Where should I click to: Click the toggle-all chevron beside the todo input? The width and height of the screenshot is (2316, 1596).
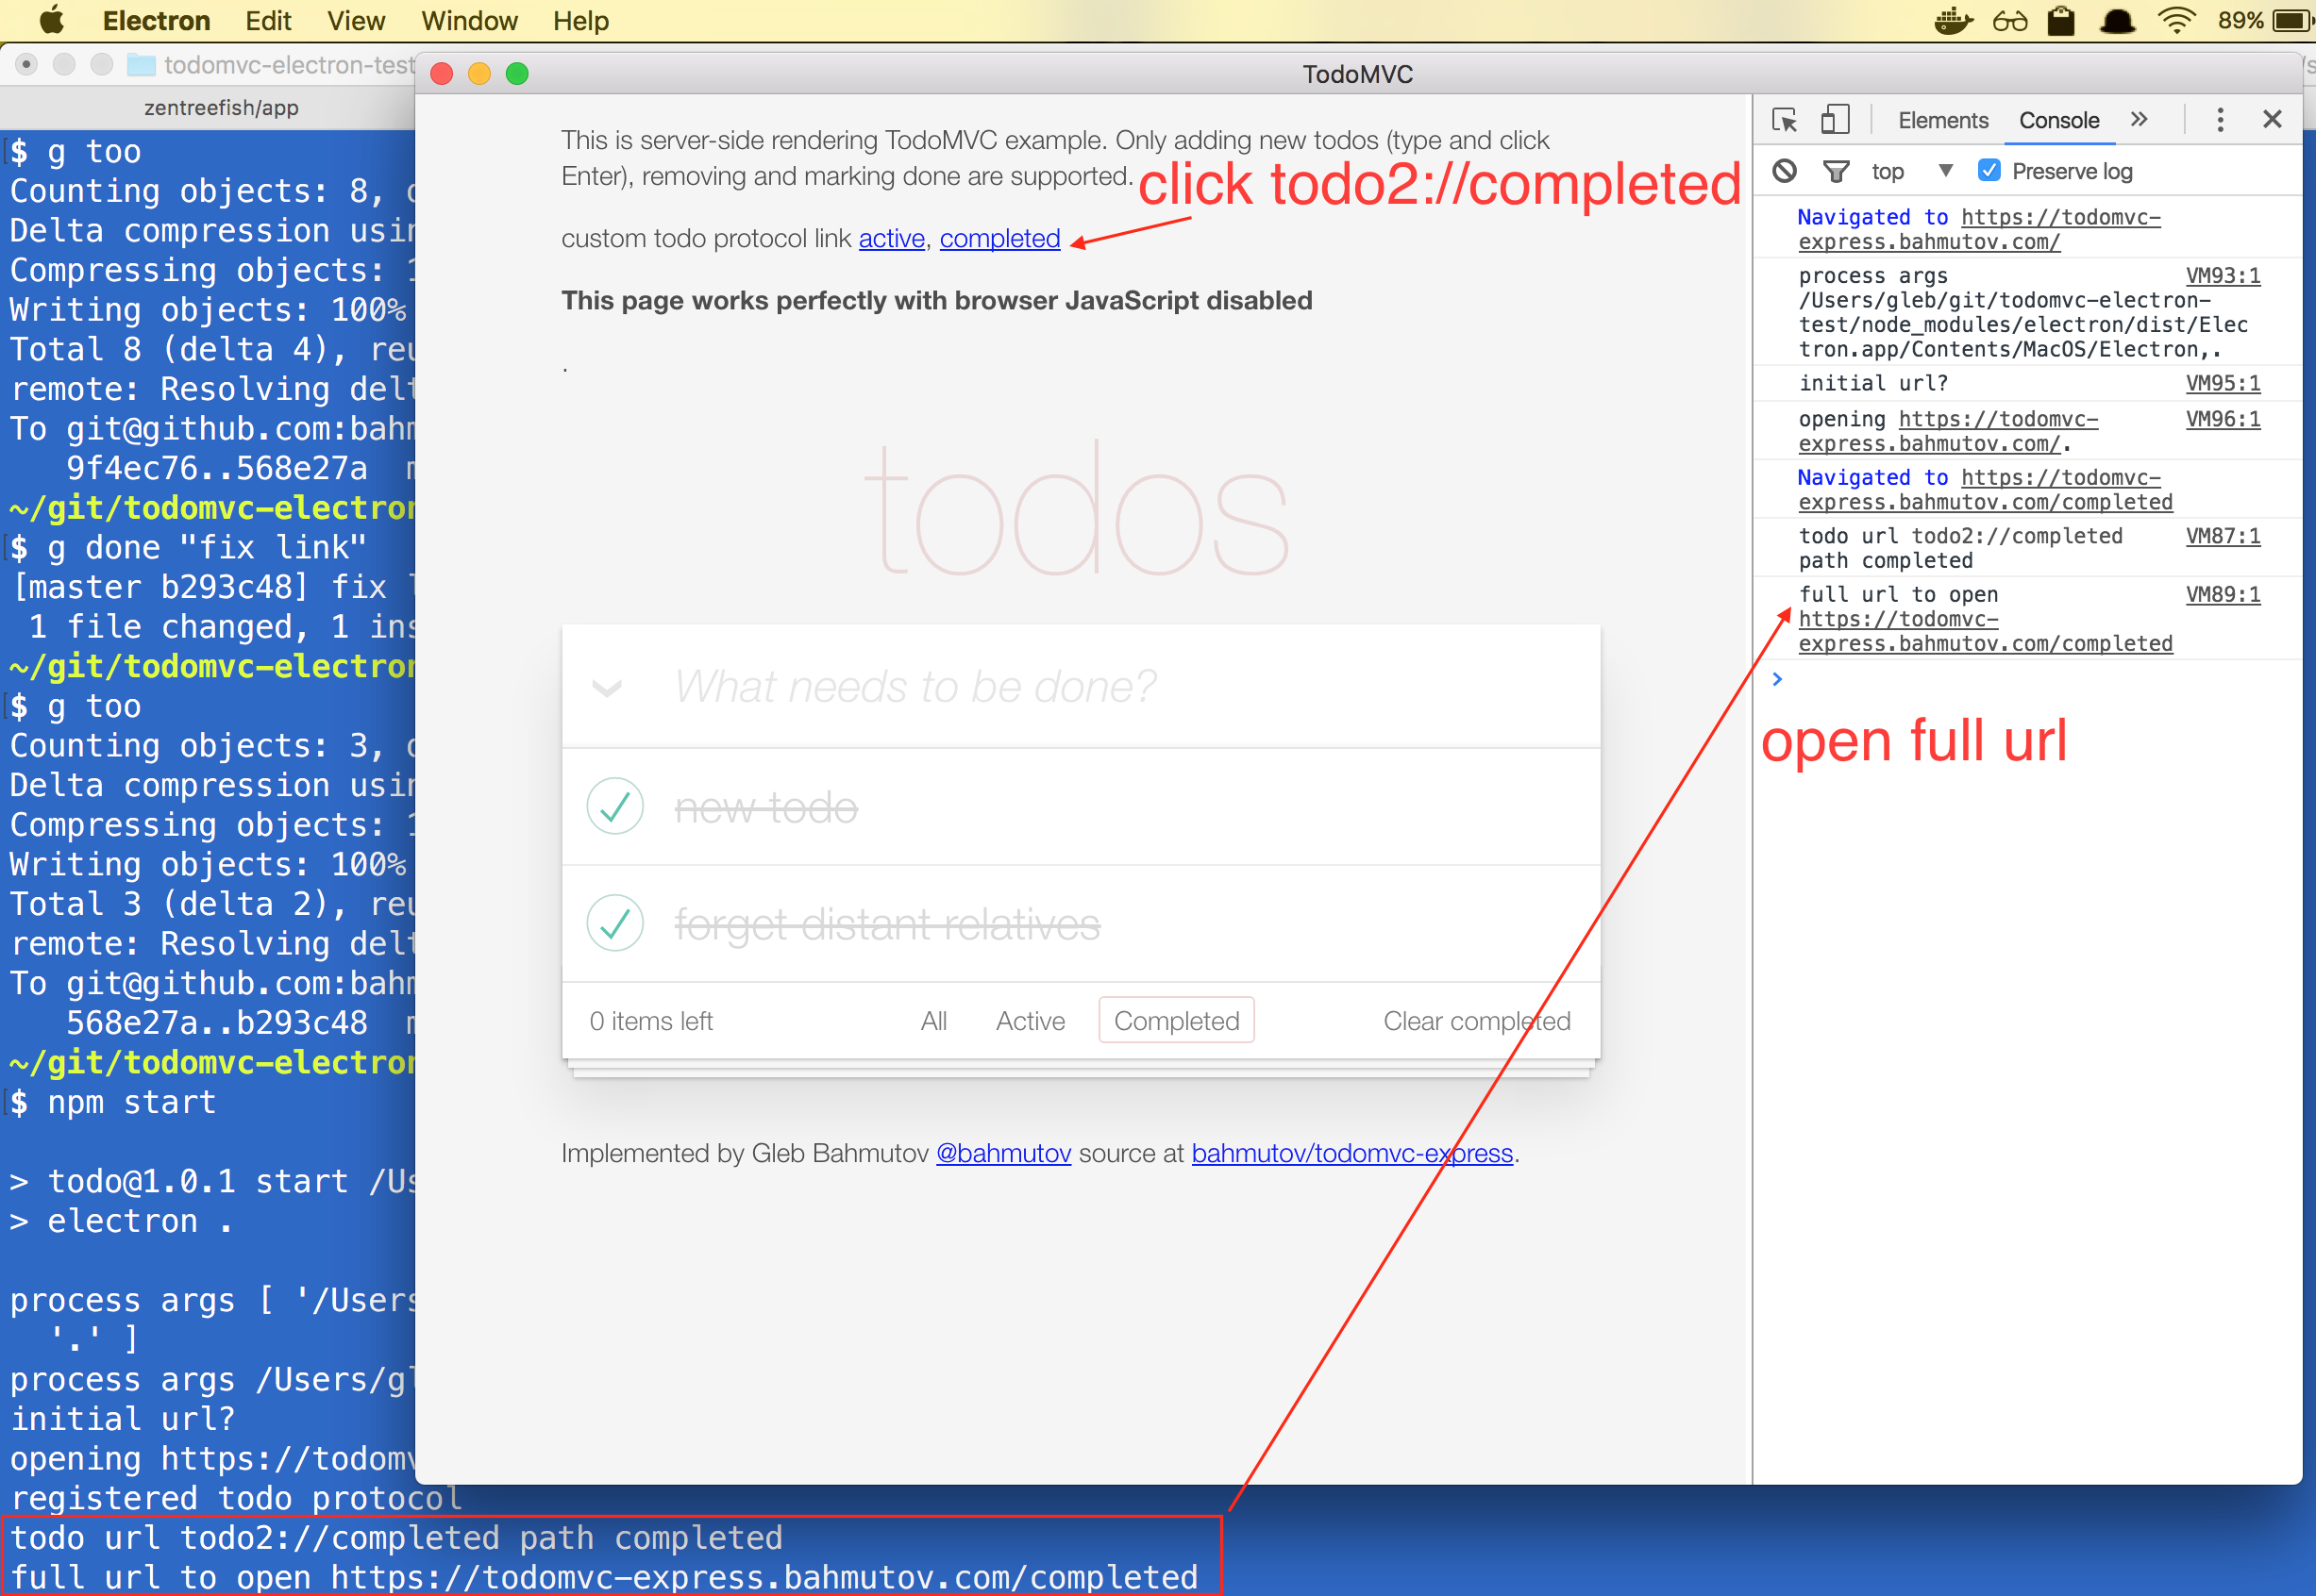tap(607, 688)
